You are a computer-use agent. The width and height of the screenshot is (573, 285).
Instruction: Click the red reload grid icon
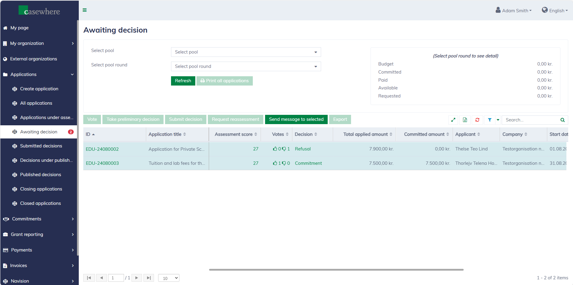477,120
